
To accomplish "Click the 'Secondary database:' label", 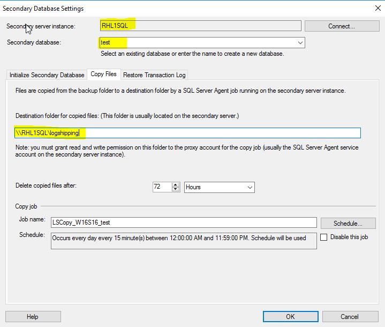I will click(x=34, y=42).
